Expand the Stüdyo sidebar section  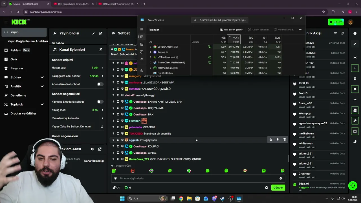pyautogui.click(x=42, y=77)
